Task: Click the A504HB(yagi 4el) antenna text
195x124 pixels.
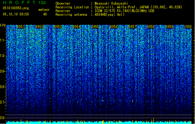Action: (109, 15)
